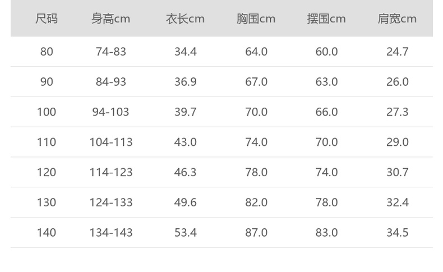Click the 尺码 column header
Viewport: 443px width, 272px height.
point(47,19)
